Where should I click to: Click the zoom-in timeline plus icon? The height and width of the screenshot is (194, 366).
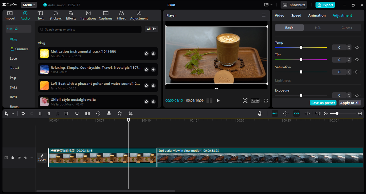360,114
